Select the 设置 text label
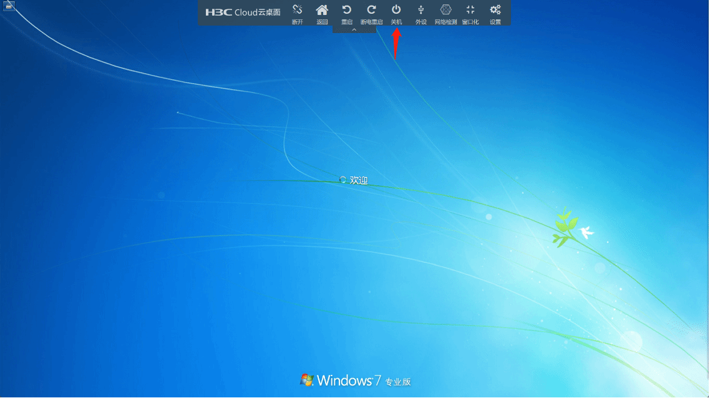The height and width of the screenshot is (398, 710). pos(495,22)
